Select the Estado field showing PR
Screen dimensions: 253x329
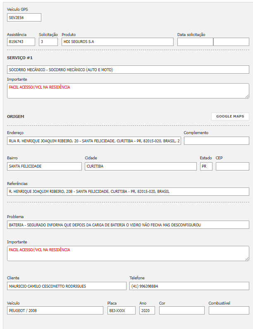[x=206, y=166]
